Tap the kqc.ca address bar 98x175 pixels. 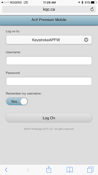[49, 9]
